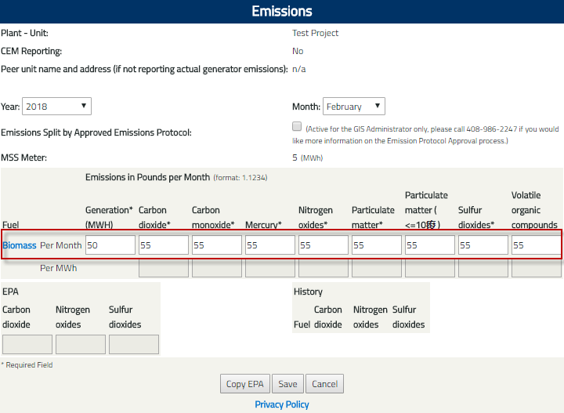The width and height of the screenshot is (564, 413).
Task: Enable Emissions Split by Approved Protocol checkbox
Action: pos(297,126)
